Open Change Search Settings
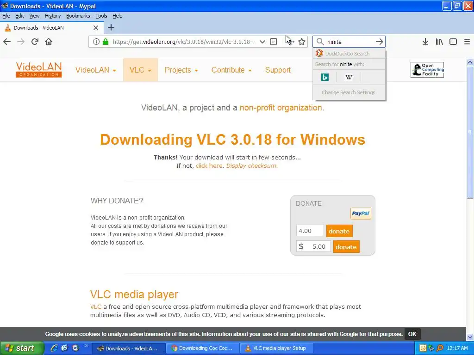The width and height of the screenshot is (474, 355). [349, 92]
